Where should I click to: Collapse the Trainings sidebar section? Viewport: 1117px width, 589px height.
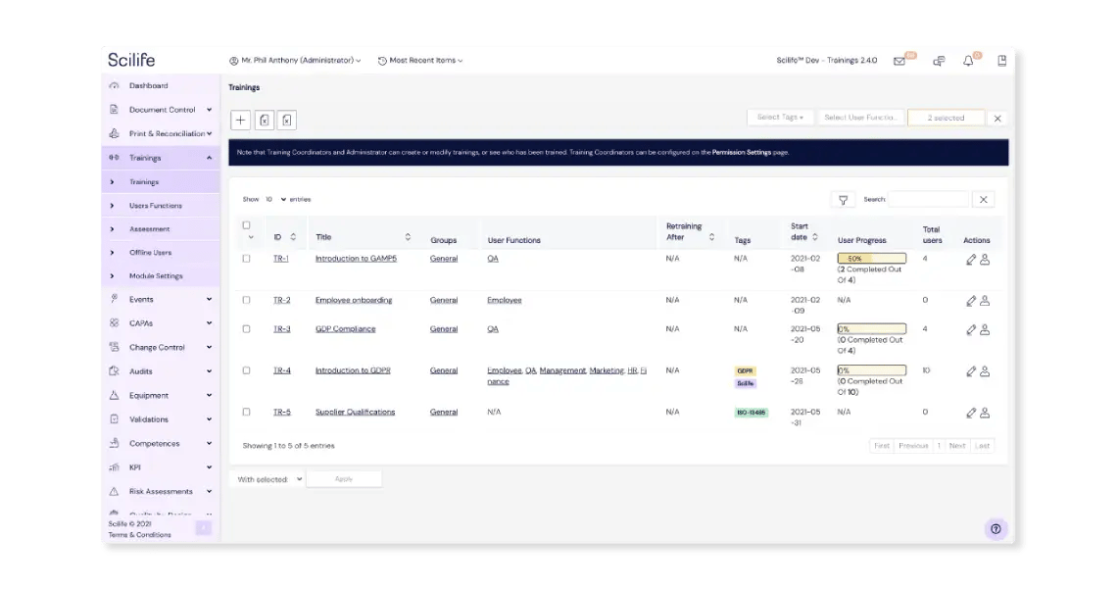pyautogui.click(x=161, y=158)
